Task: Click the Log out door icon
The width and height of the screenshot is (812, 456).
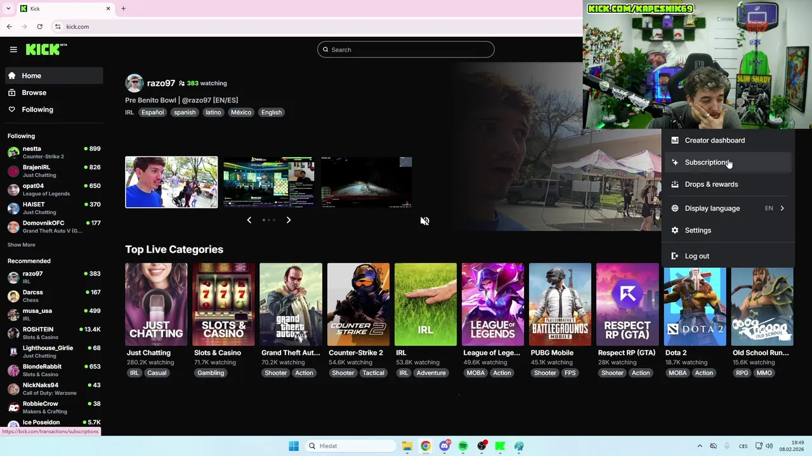Action: tap(675, 256)
